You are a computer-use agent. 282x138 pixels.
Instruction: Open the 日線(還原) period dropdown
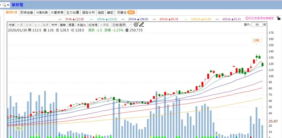pos(122,25)
